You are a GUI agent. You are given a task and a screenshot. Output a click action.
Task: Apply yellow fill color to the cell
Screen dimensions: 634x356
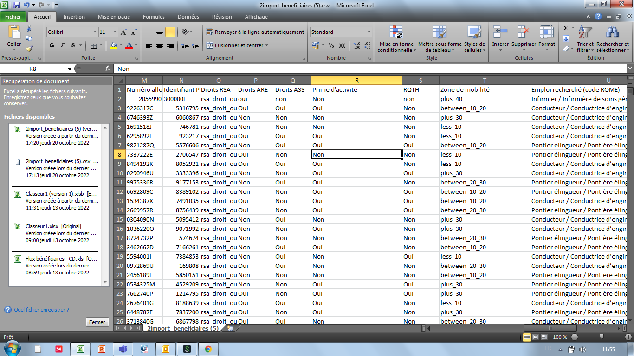pyautogui.click(x=114, y=45)
